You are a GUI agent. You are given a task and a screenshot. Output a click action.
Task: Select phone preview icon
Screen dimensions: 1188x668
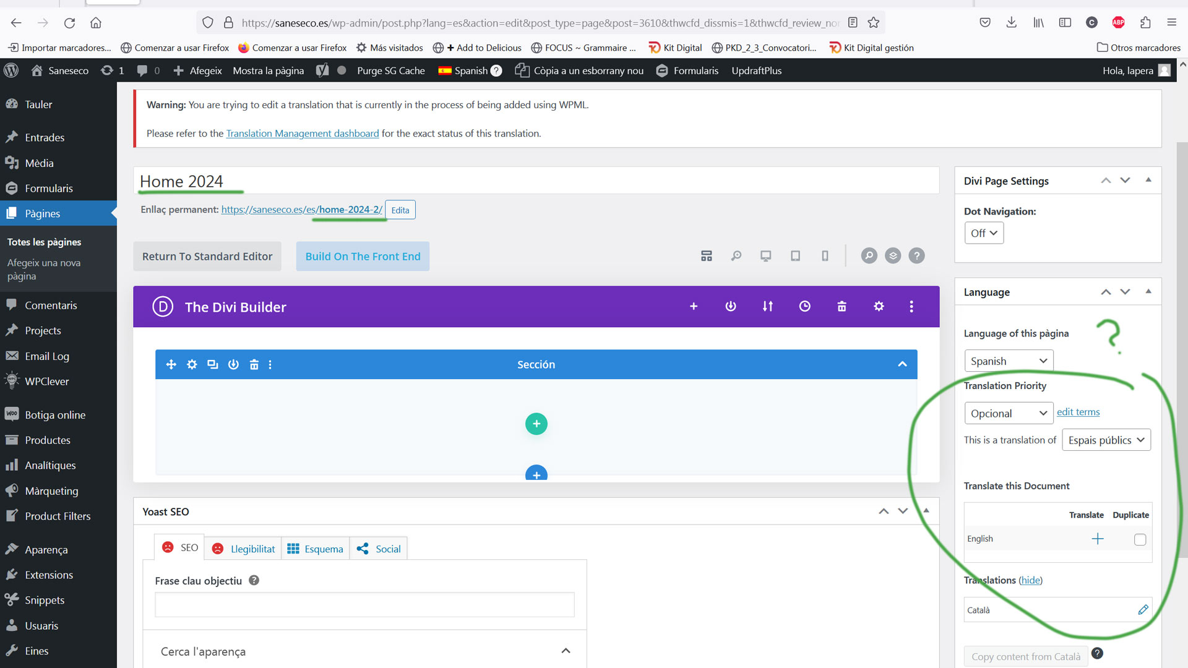coord(825,255)
